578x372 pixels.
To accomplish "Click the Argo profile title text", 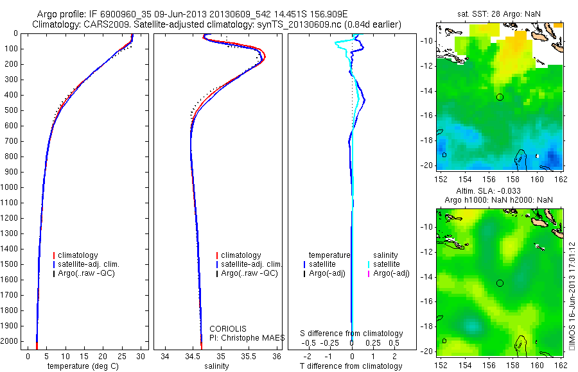I will coord(192,14).
